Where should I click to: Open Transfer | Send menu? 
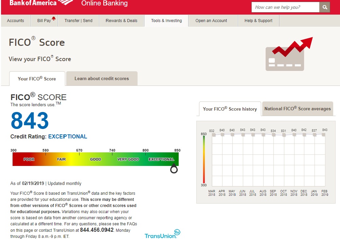[78, 21]
